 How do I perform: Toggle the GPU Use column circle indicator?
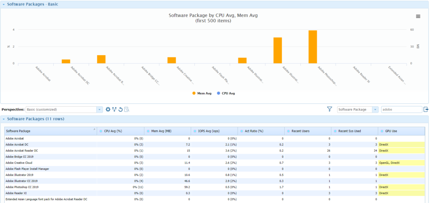(382, 131)
